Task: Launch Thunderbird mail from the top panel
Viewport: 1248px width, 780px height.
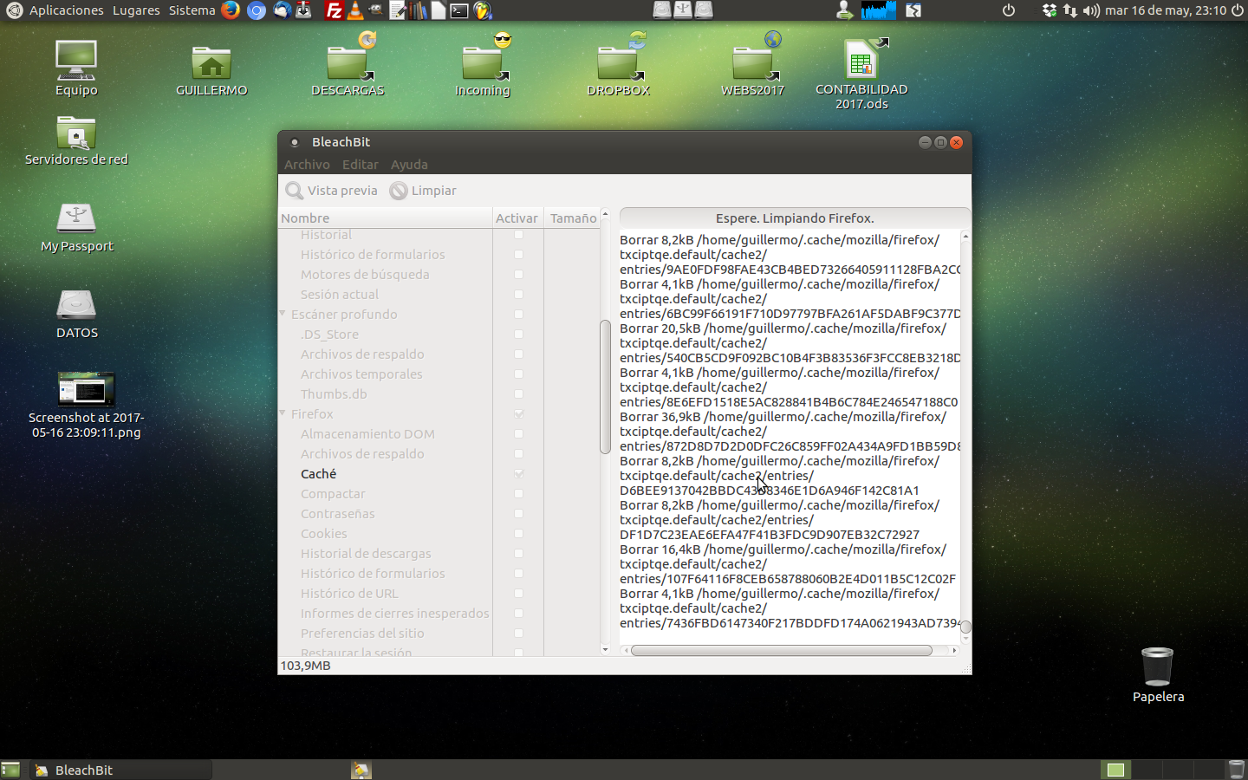Action: pos(281,10)
